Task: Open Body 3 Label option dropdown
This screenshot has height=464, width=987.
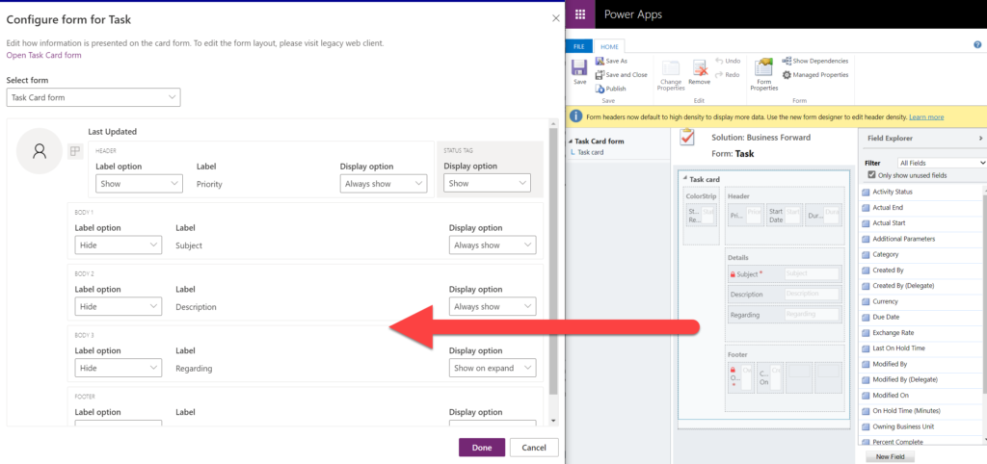Action: coord(119,368)
